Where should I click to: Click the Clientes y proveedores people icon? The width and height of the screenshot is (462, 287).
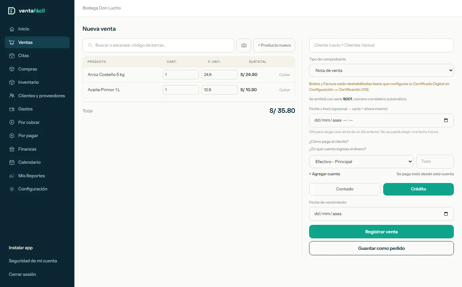click(x=12, y=96)
